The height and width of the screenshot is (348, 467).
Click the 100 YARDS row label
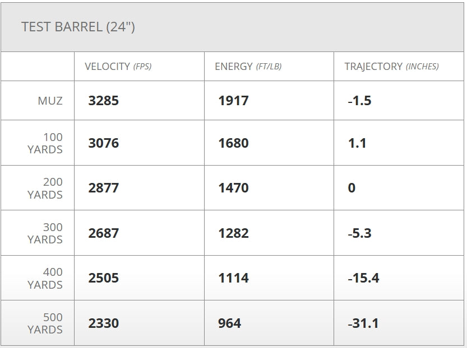coord(45,143)
